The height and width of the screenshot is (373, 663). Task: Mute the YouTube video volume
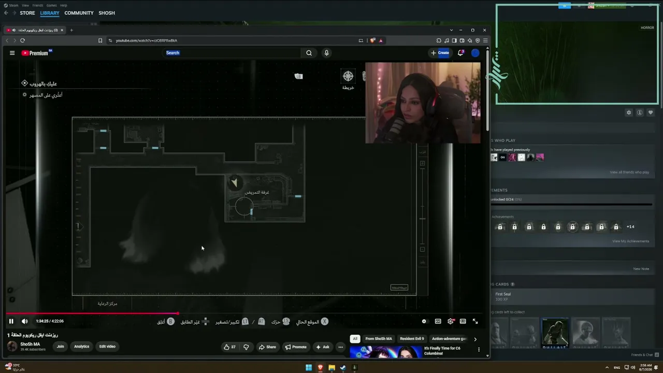point(24,321)
